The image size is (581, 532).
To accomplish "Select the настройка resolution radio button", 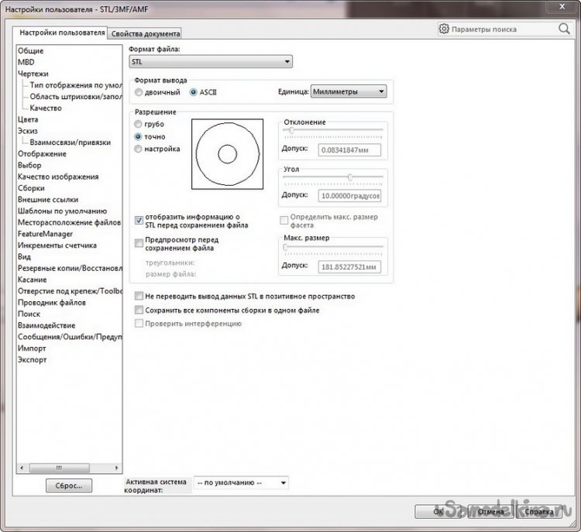I will point(139,149).
